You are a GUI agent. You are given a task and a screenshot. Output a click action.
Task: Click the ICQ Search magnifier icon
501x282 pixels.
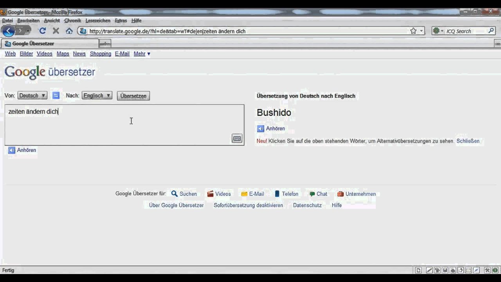[492, 31]
